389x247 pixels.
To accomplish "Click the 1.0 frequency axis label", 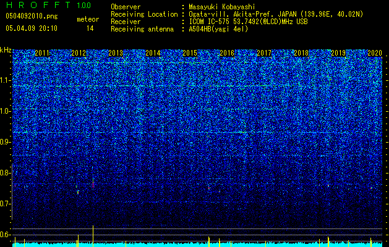I will 6,111.
